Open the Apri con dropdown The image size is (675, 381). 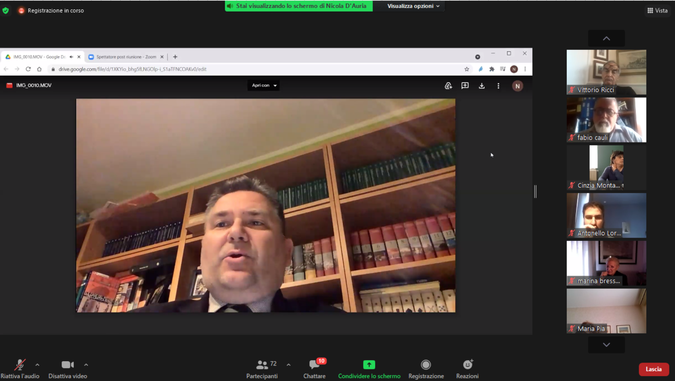(264, 85)
